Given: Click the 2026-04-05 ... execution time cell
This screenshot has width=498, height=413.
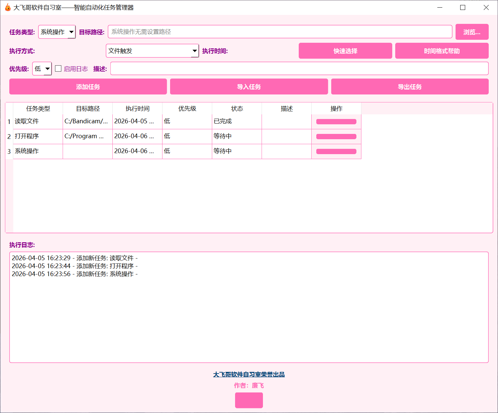Looking at the screenshot, I should pos(138,122).
